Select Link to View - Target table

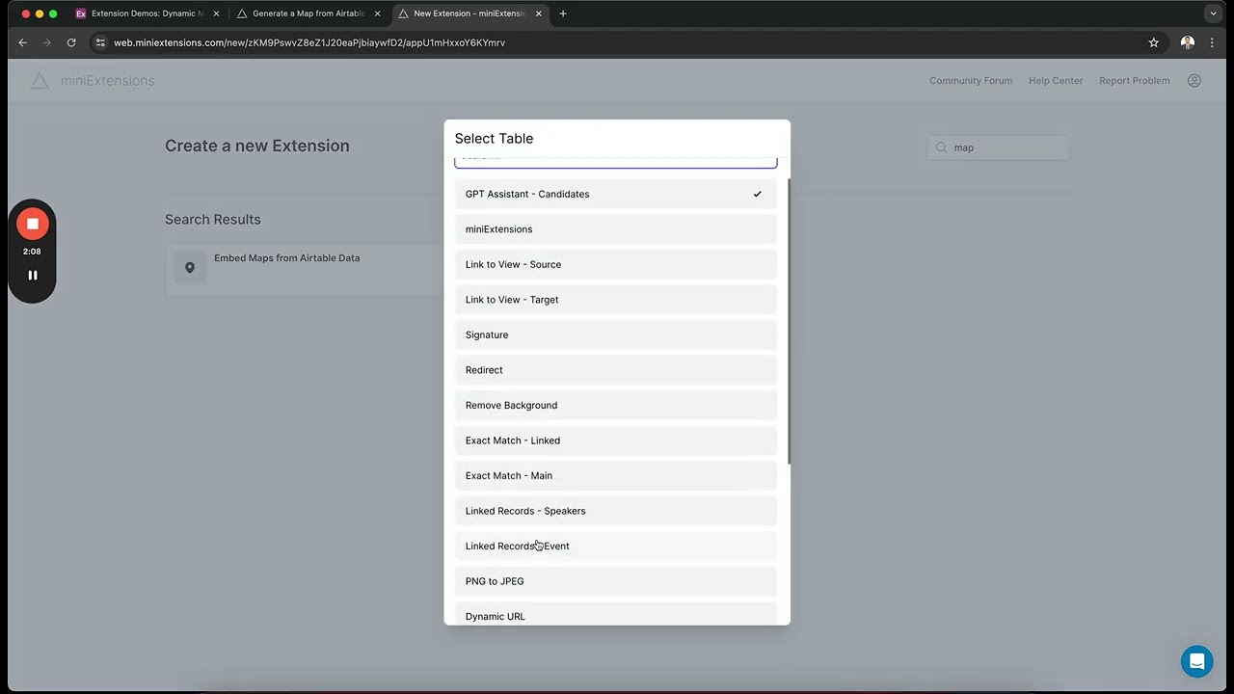pos(616,300)
